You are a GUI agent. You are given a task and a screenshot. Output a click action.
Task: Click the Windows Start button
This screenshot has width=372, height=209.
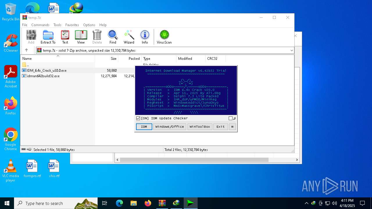[7, 203]
